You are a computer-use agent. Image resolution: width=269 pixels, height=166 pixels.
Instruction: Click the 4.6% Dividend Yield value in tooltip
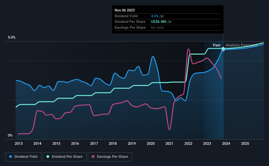(x=155, y=16)
